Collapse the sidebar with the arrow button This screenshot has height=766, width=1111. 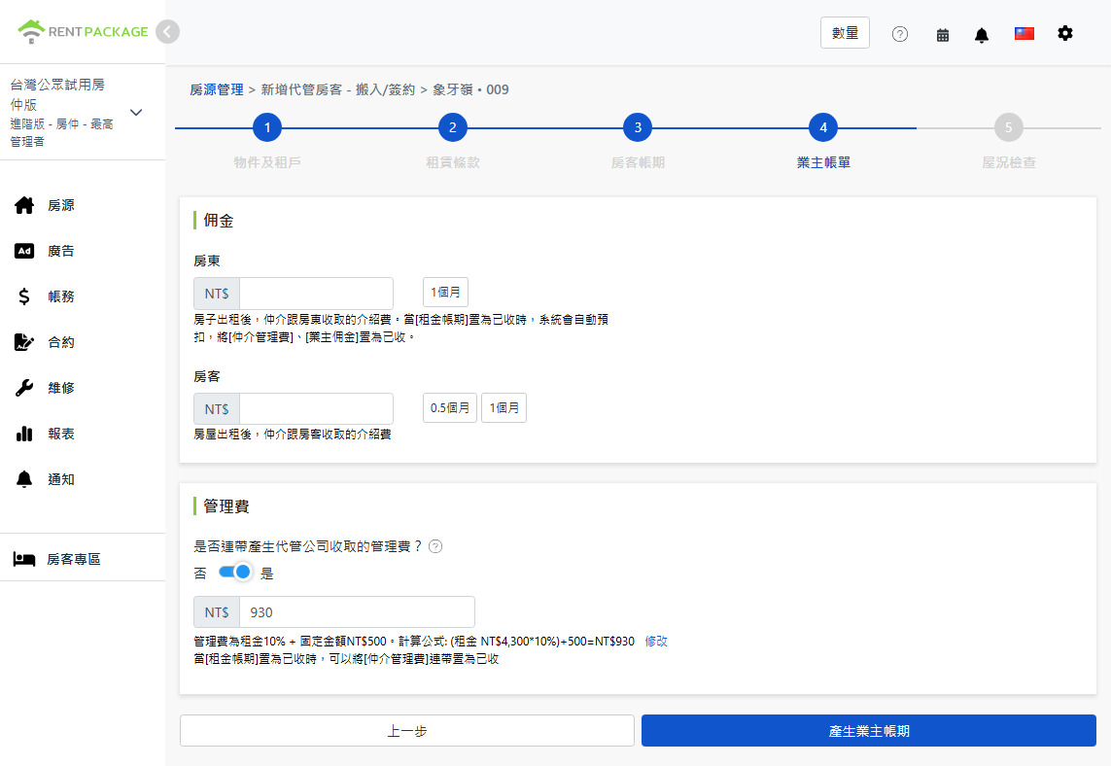click(168, 32)
